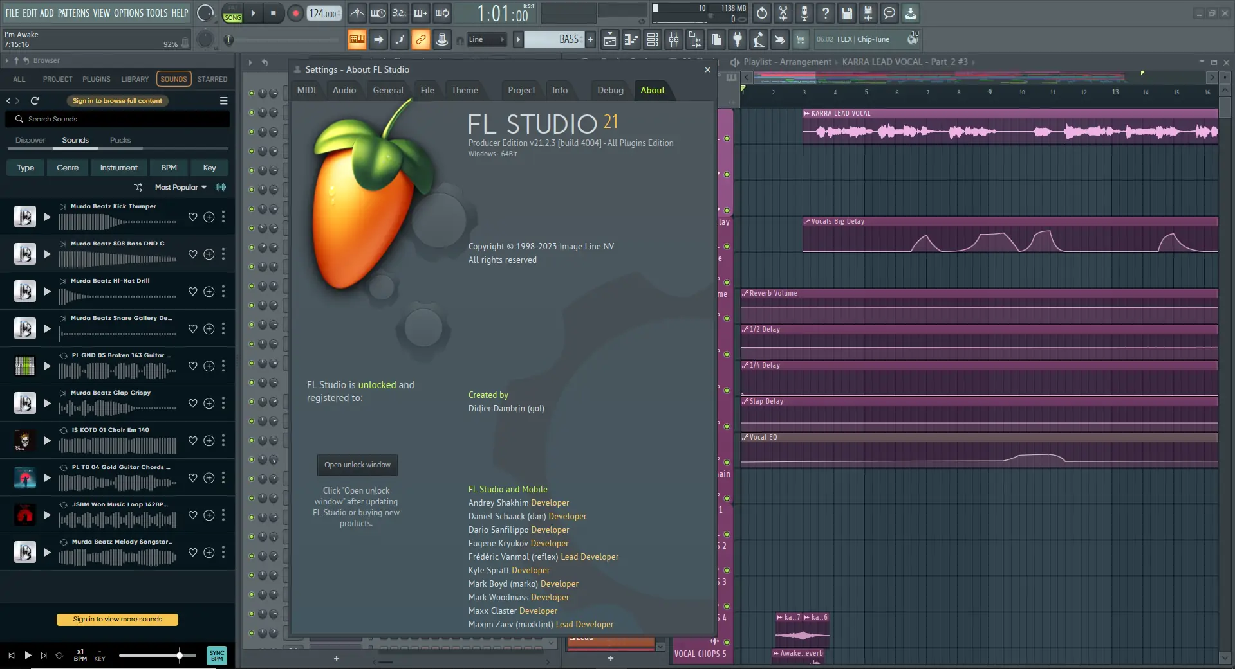
Task: Click the one-click microphone recording icon
Action: [804, 13]
